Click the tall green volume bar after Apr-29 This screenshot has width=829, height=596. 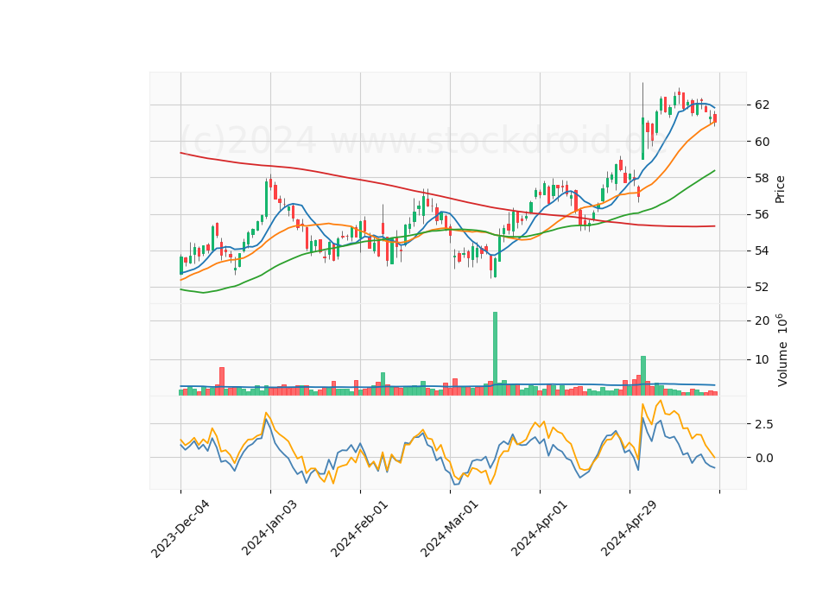[x=642, y=376]
